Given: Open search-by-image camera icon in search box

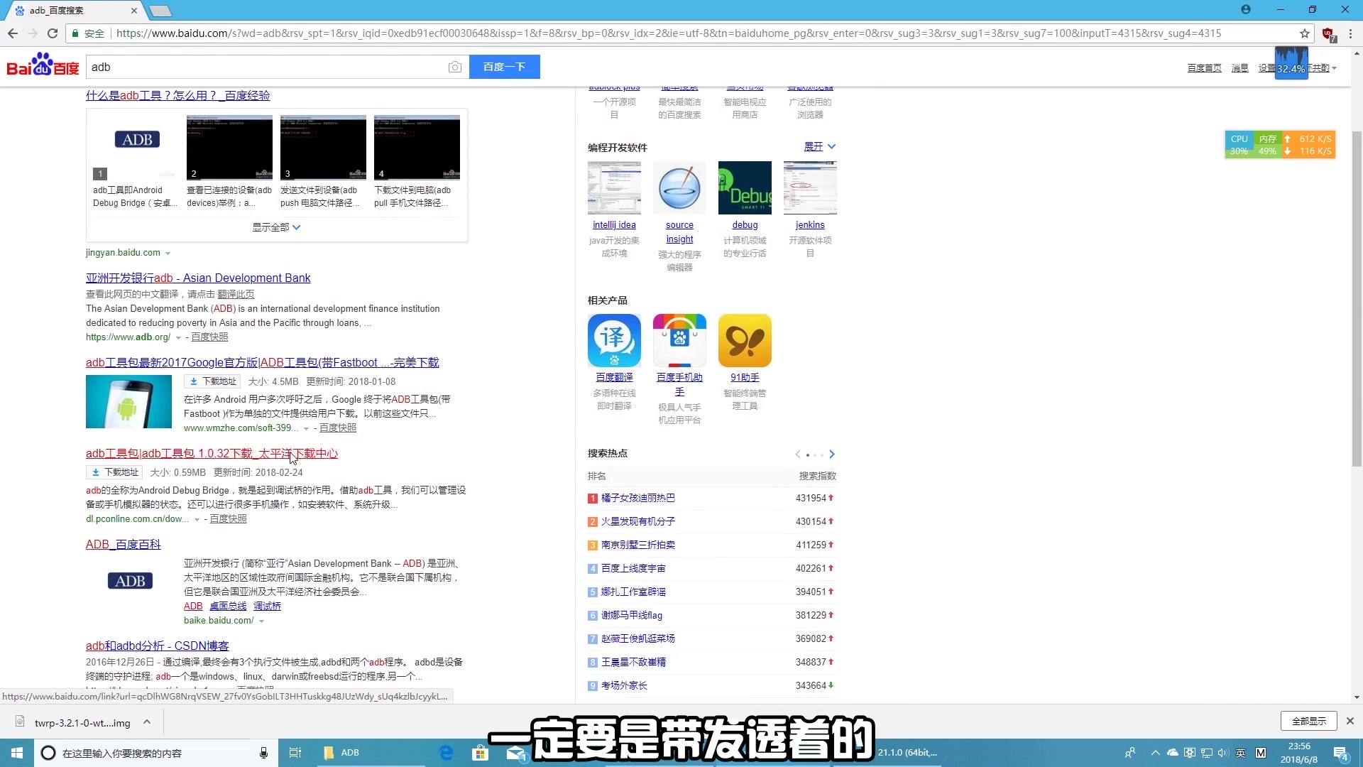Looking at the screenshot, I should [455, 66].
